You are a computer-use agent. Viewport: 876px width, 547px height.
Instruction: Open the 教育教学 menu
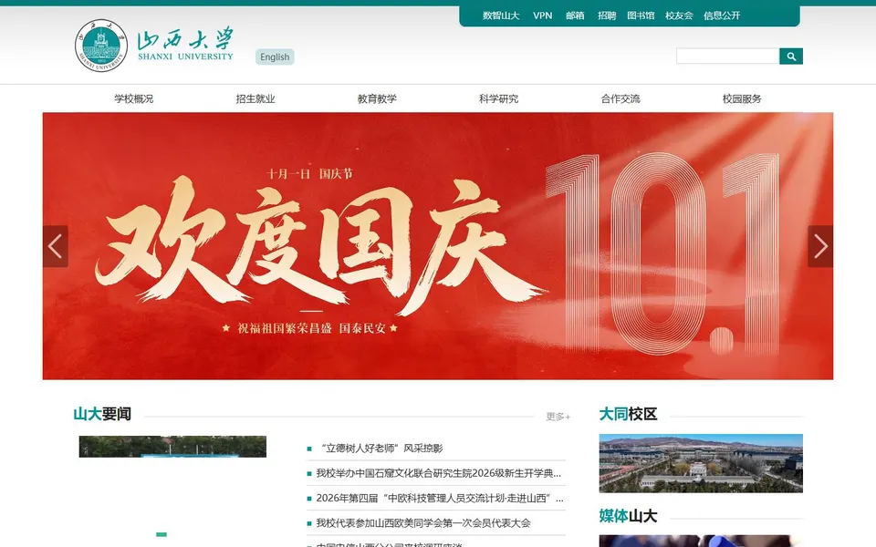pos(377,98)
